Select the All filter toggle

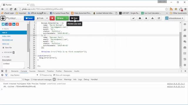[54, 79]
